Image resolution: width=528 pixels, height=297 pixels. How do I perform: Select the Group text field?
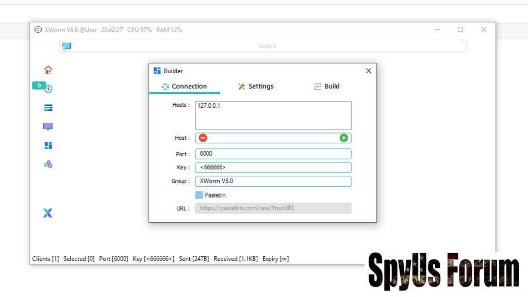273,181
